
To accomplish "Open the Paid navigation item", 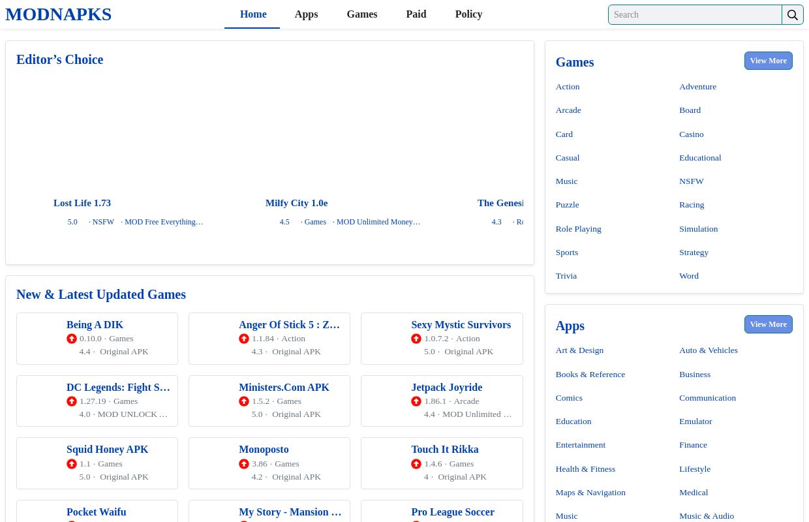I will pos(416,14).
